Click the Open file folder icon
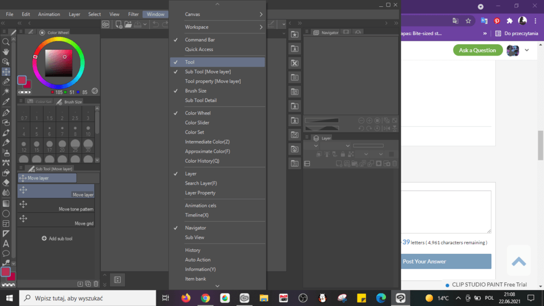 point(128,24)
